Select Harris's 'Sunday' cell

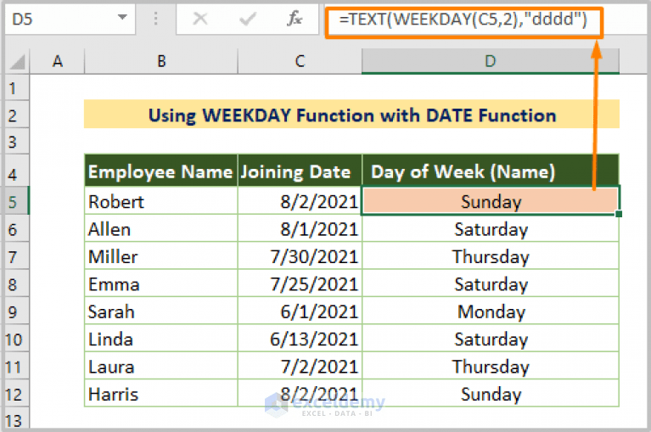click(491, 394)
